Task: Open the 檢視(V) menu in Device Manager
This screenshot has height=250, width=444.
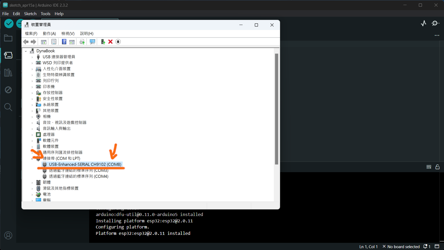Action: coord(68,33)
